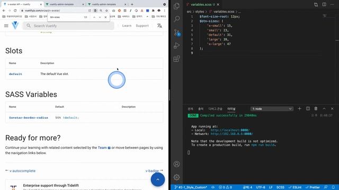Image resolution: width=339 pixels, height=190 pixels.
Task: Jump to the next find result
Action: click(x=100, y=17)
